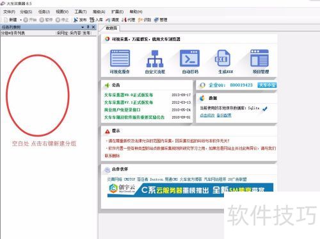Click the 采网址 column header
This screenshot has height=239, width=320.
click(62, 33)
